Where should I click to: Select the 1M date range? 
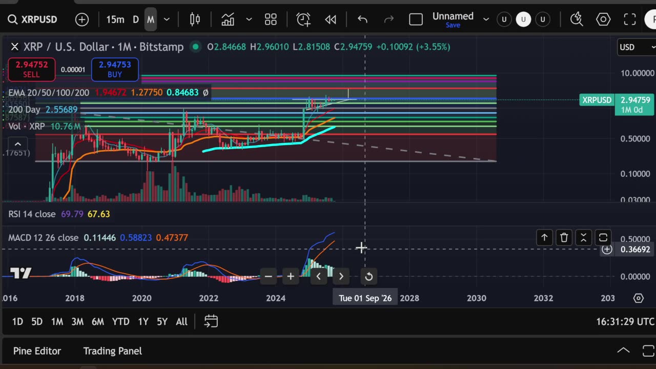57,321
